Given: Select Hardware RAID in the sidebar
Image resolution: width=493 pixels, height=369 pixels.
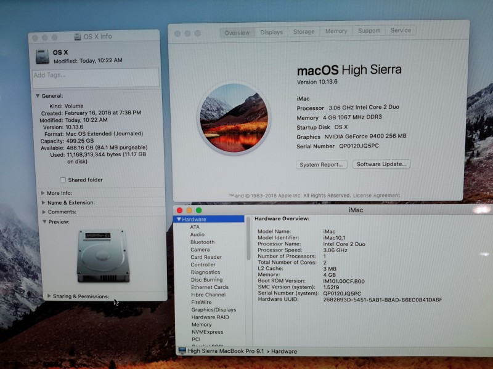Looking at the screenshot, I should click(210, 317).
